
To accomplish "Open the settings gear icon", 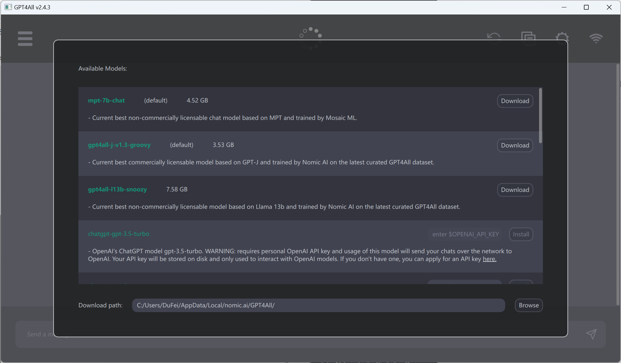I will tap(562, 38).
